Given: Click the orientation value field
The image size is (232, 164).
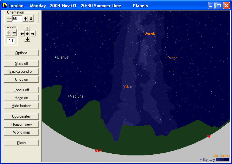Looking at the screenshot, I should pyautogui.click(x=17, y=19).
